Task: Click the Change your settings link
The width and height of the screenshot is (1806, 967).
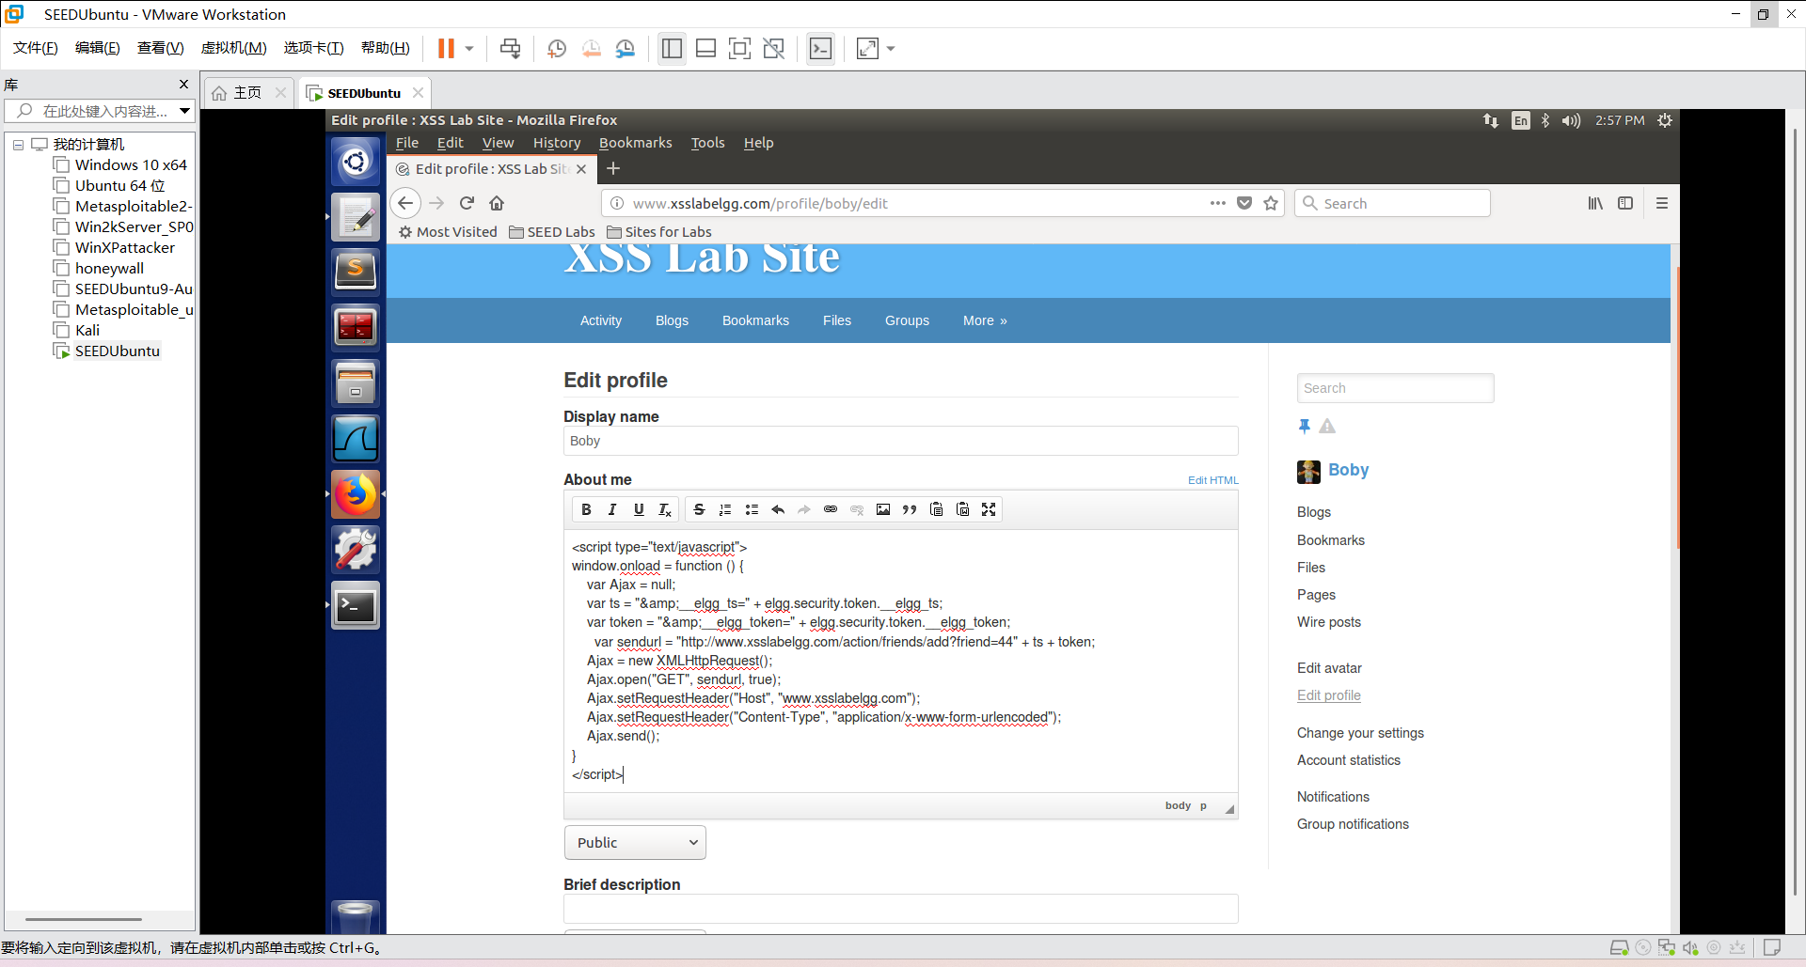Action: coord(1360,733)
